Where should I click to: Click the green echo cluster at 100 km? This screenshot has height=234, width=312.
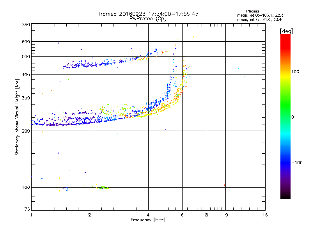pyautogui.click(x=103, y=188)
